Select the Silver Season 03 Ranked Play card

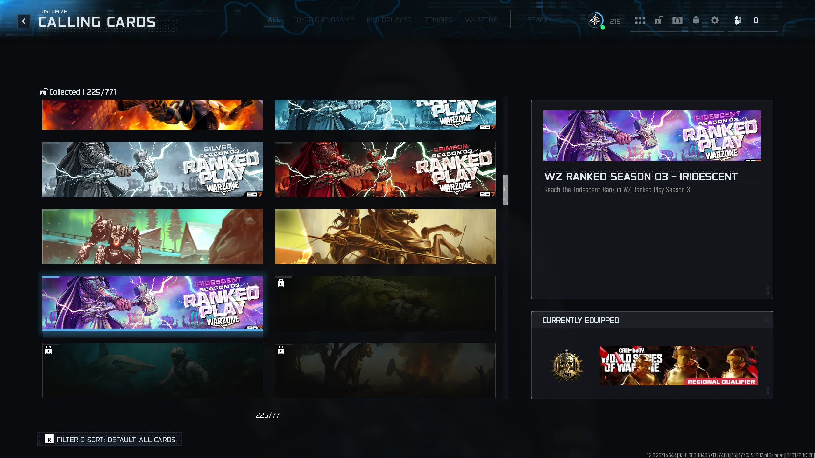153,170
